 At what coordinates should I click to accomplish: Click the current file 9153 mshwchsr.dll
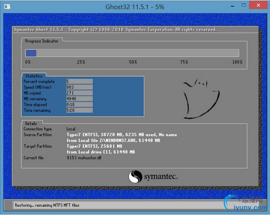tap(84, 158)
